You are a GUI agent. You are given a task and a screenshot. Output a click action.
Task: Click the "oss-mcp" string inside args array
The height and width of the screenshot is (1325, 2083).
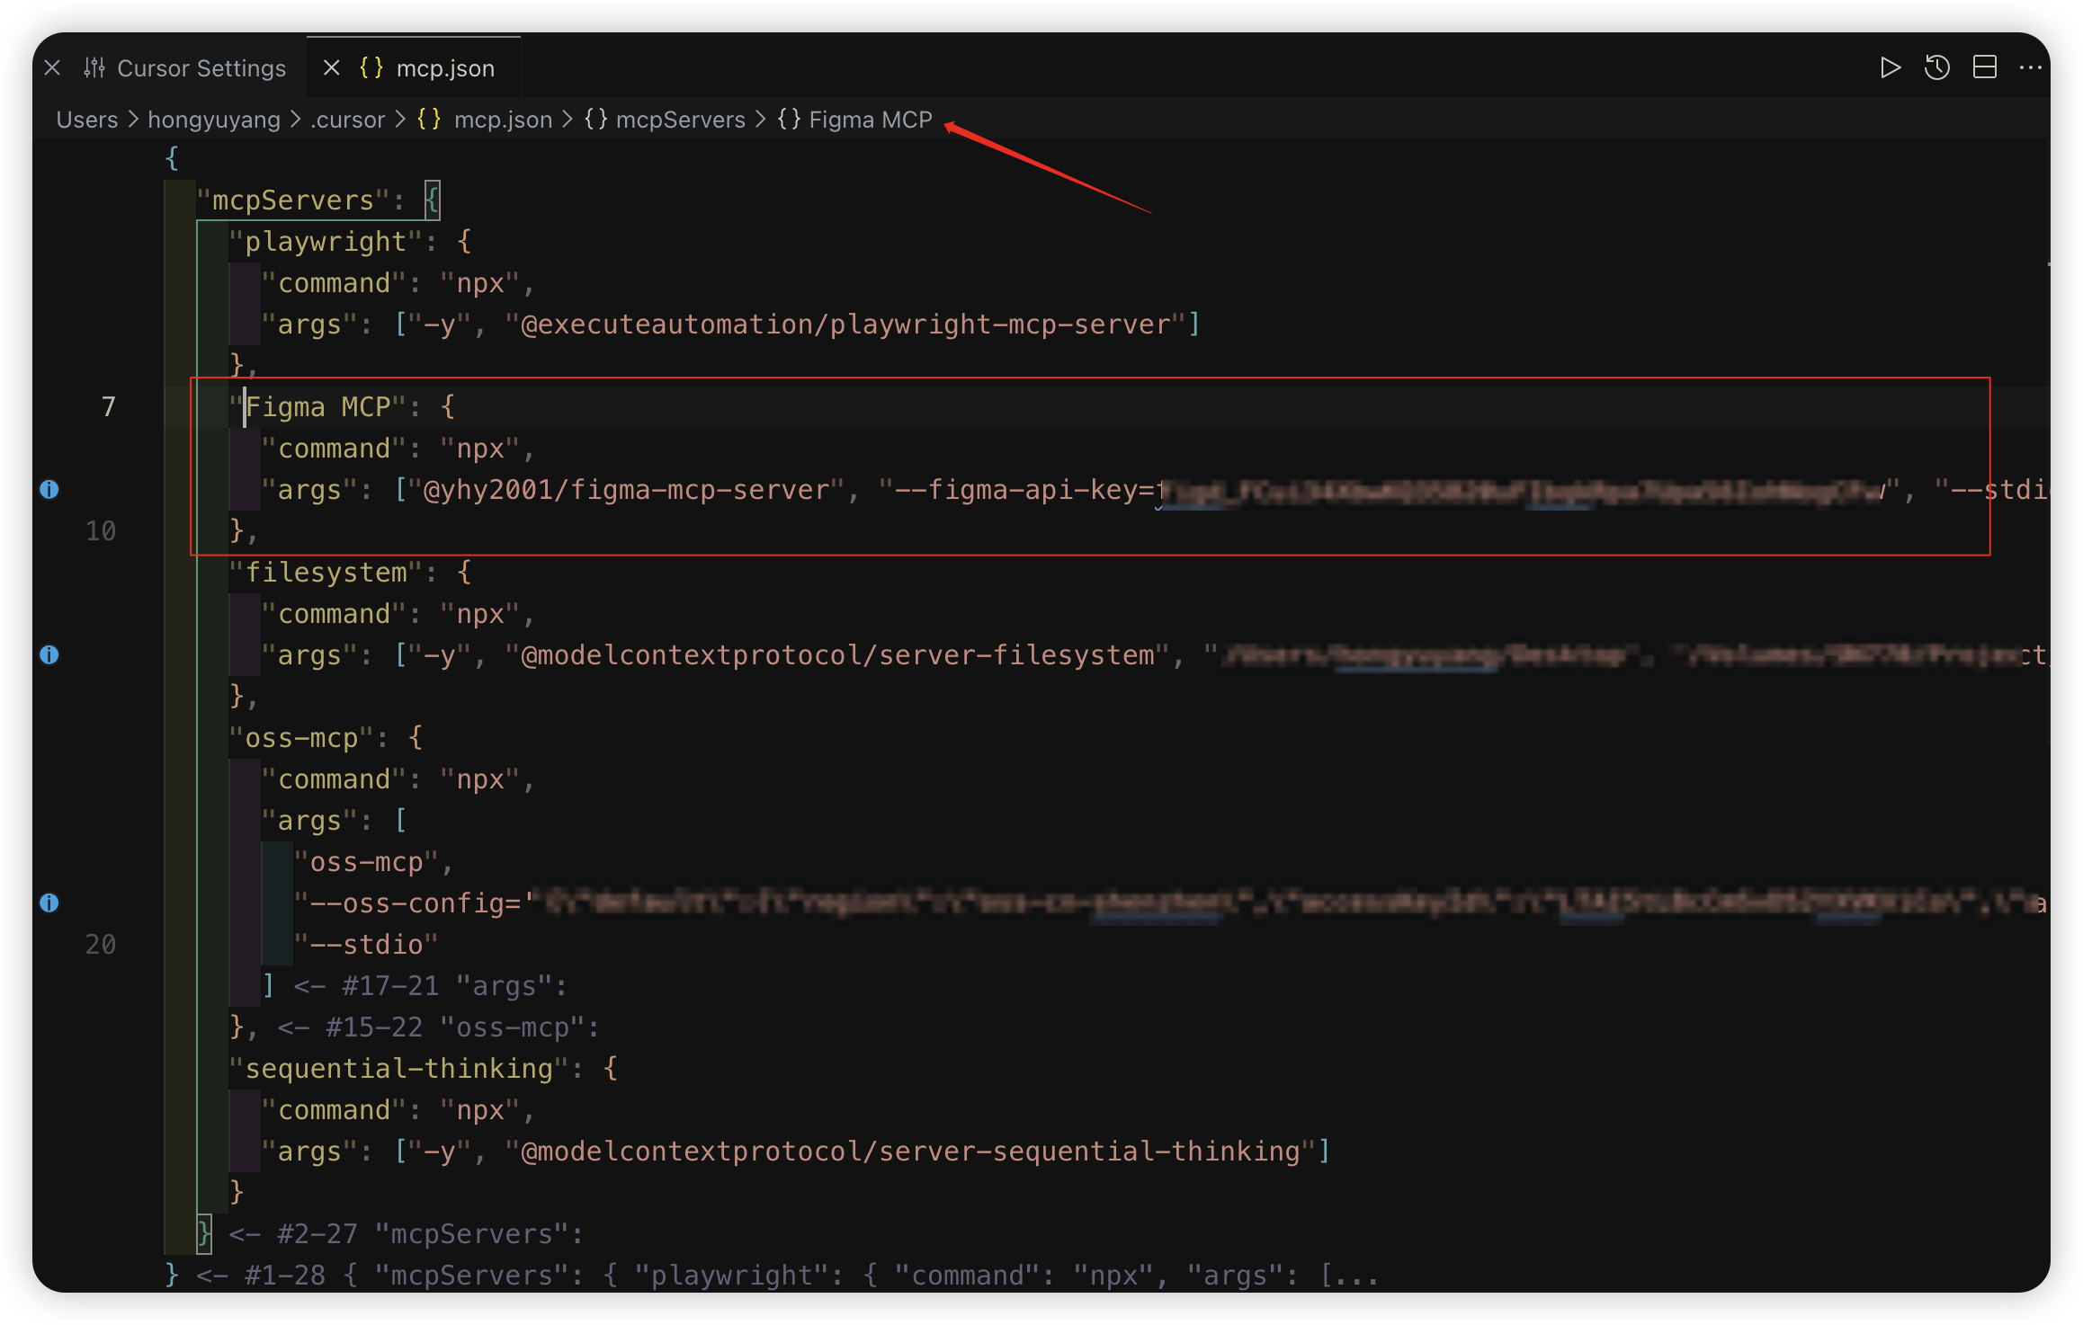[366, 861]
